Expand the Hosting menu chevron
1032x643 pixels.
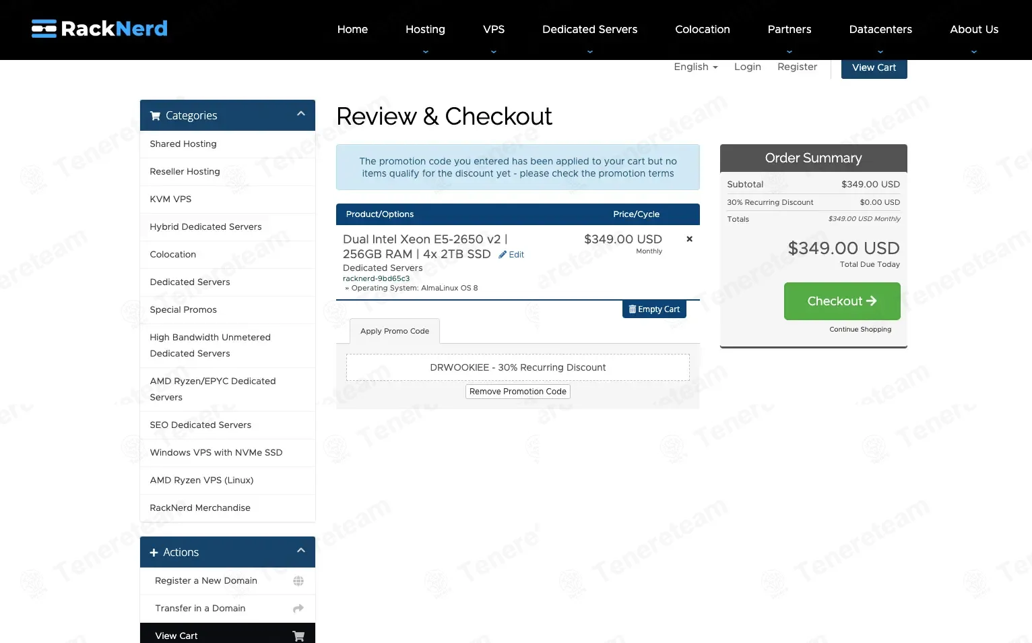pyautogui.click(x=425, y=51)
